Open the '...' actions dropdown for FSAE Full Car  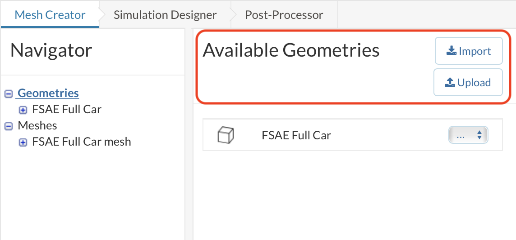tap(468, 135)
